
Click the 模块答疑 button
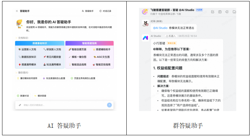coord(40,96)
